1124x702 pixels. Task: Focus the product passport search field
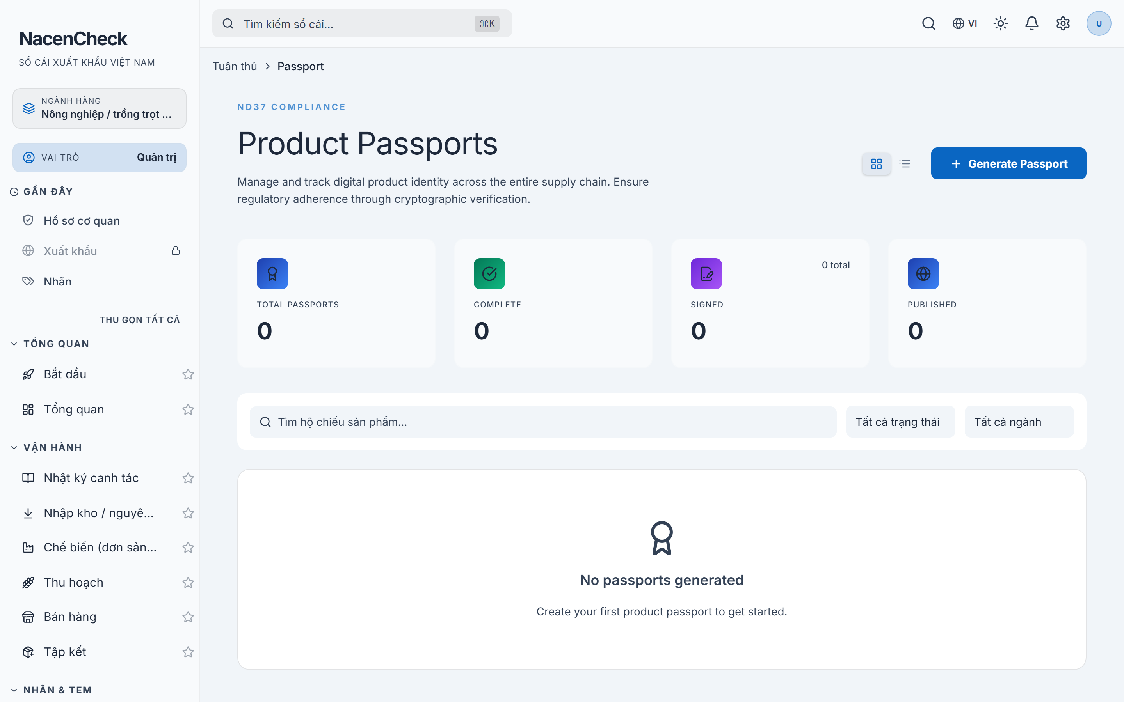click(x=543, y=422)
